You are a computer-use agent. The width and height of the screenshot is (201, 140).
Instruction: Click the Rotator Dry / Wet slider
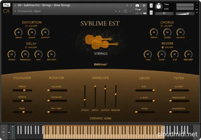(57, 112)
